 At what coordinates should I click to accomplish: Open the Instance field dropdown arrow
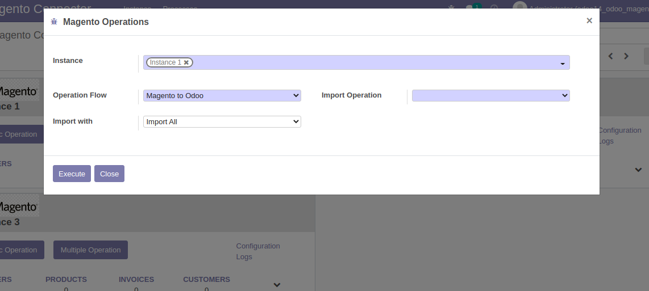pyautogui.click(x=562, y=64)
